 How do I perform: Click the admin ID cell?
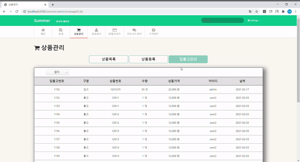[213, 89]
